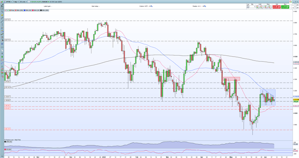
Task: Select the blue crosshair cursor tool
Action: [x=2, y=44]
